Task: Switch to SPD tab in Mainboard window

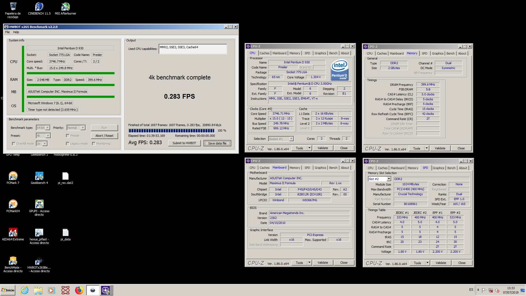Action: coord(307,168)
